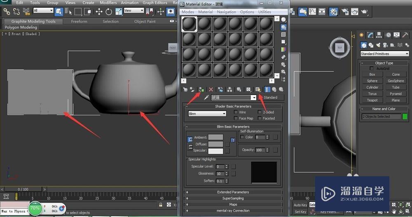Viewport: 412px width, 217px height.
Task: Click the Auto Key button
Action: click(300, 205)
